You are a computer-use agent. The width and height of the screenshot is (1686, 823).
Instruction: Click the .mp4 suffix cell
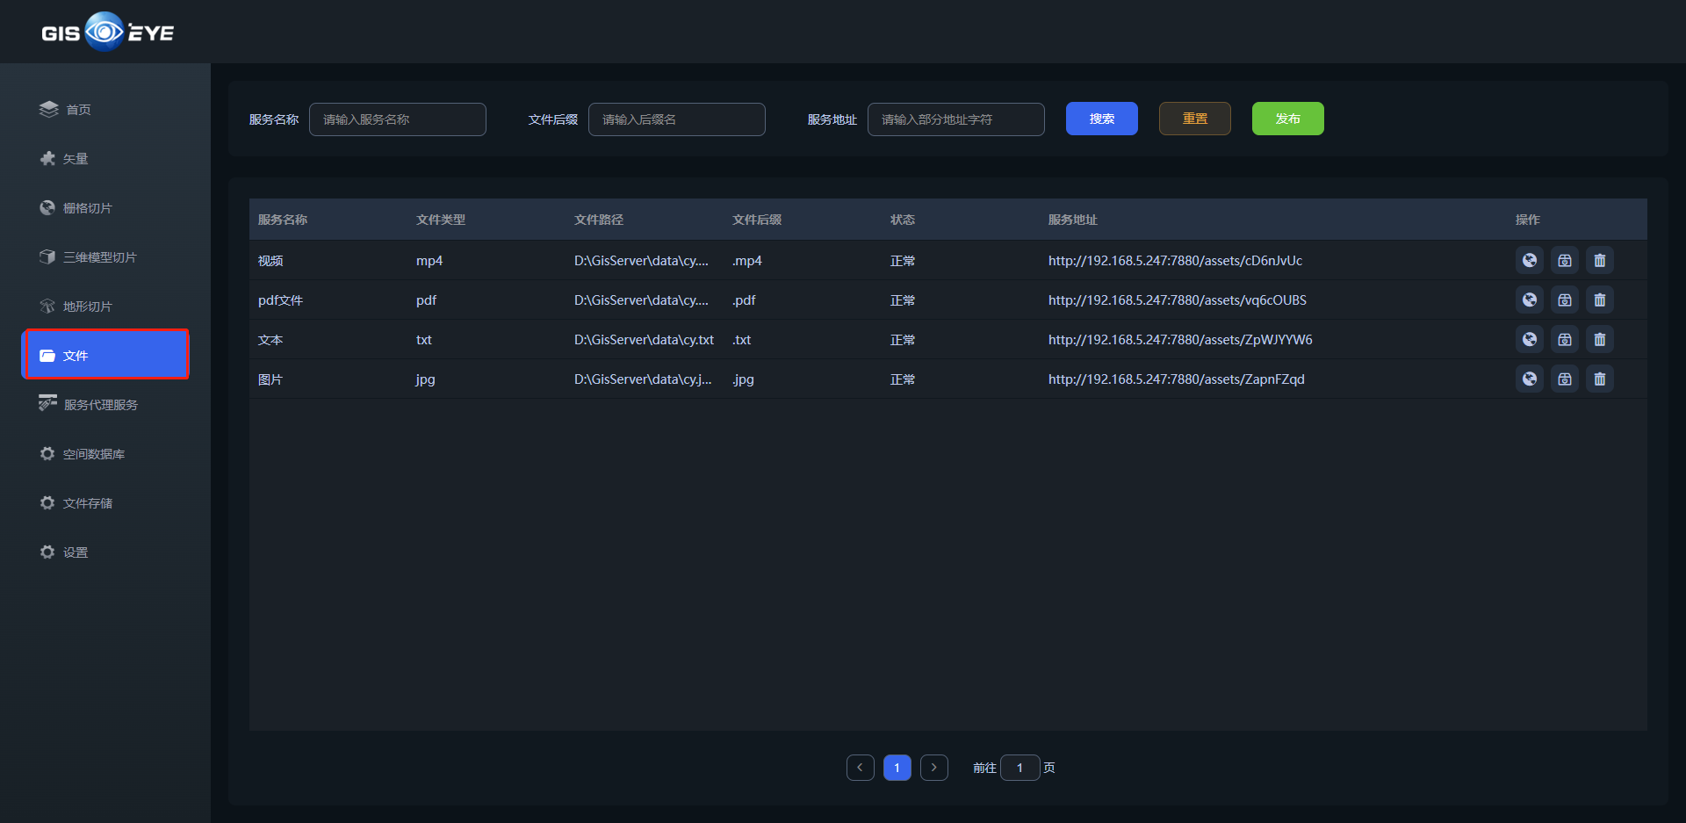[x=747, y=261]
